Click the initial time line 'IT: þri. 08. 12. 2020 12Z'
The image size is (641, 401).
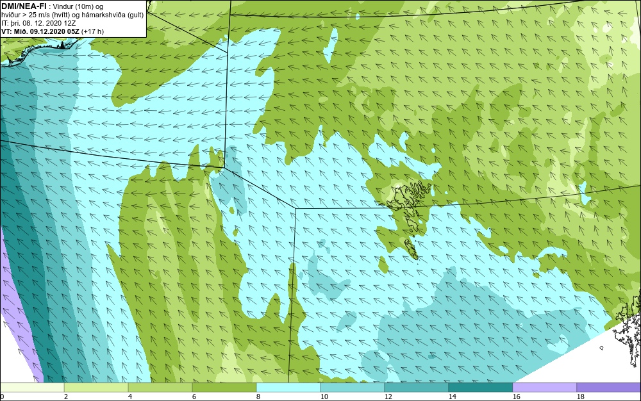(x=38, y=23)
